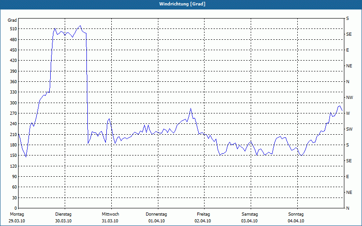Viewport: 362px width, 226px height.
Task: Select the 480 axis value
Action: coord(13,40)
